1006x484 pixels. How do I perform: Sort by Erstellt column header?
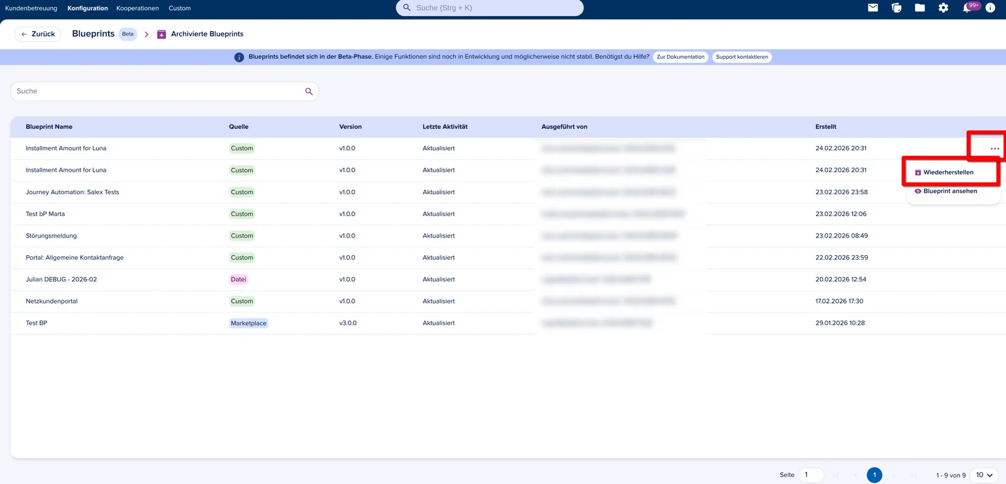(826, 127)
